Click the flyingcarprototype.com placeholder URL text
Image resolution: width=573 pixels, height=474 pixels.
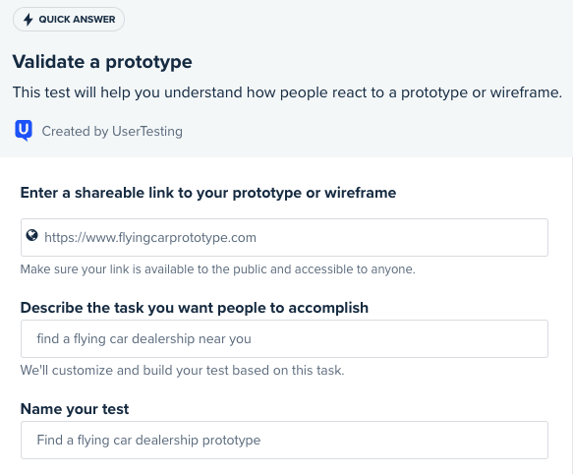point(150,238)
